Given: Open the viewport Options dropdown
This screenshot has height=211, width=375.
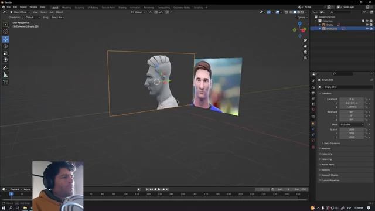Looking at the screenshot, I should [302, 18].
